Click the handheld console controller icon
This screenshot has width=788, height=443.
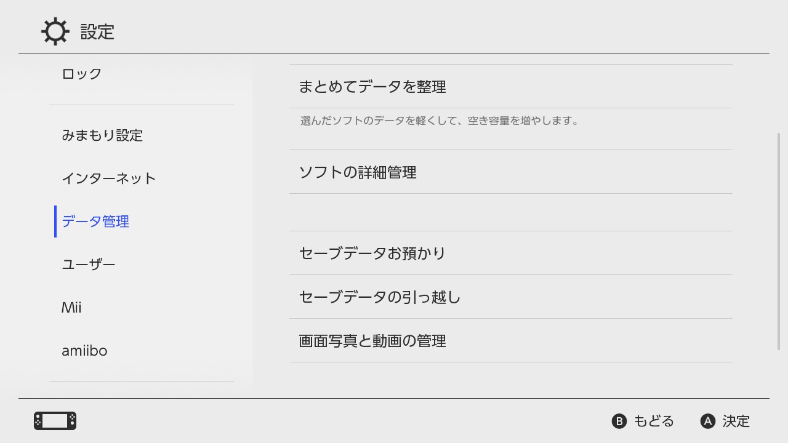55,421
